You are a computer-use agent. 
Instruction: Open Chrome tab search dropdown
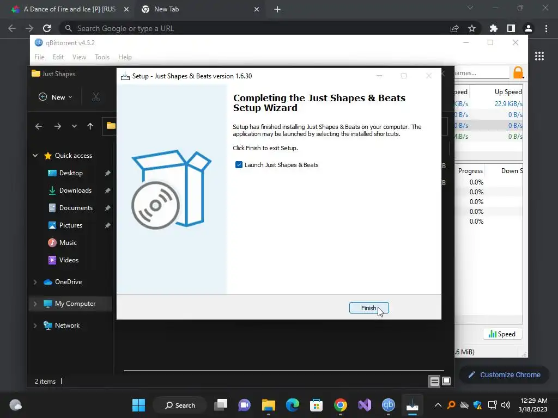tap(470, 8)
